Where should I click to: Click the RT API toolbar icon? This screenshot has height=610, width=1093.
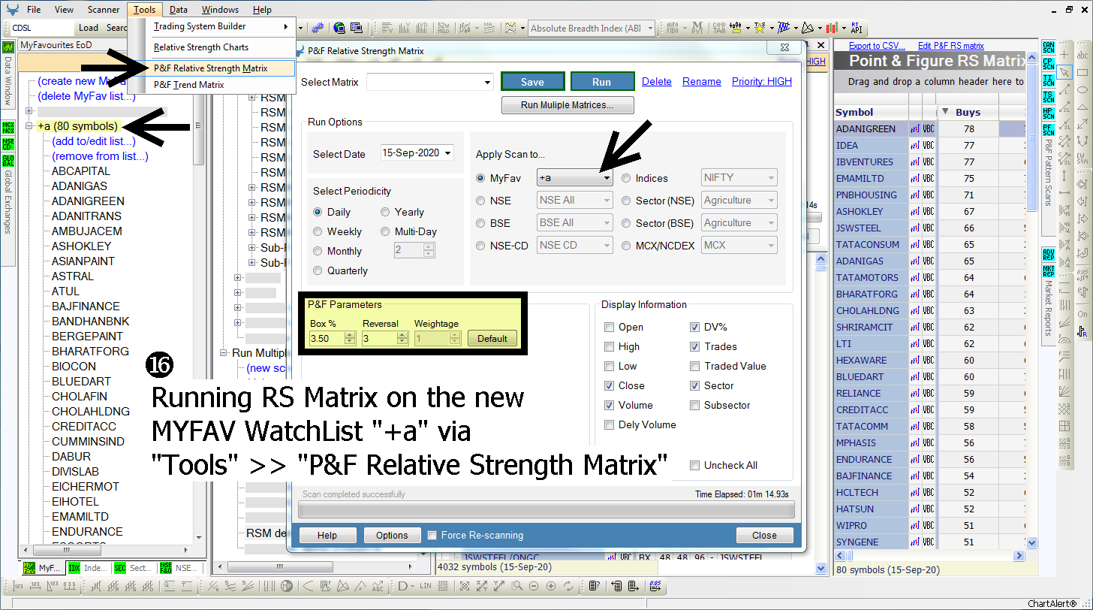856,28
